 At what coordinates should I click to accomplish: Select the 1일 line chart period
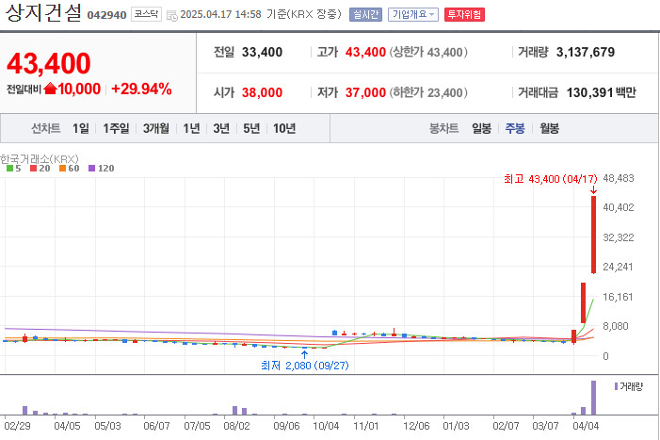pyautogui.click(x=81, y=128)
